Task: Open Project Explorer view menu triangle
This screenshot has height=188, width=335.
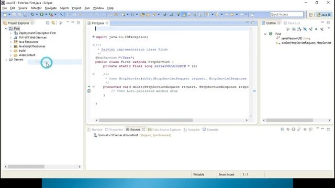Action: 68,22
